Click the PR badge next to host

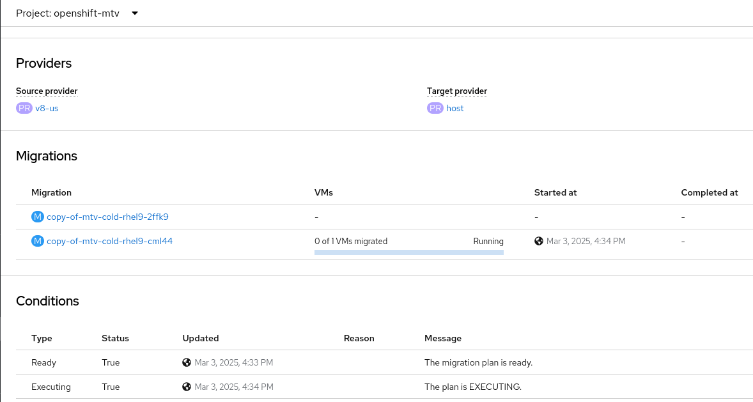tap(435, 108)
